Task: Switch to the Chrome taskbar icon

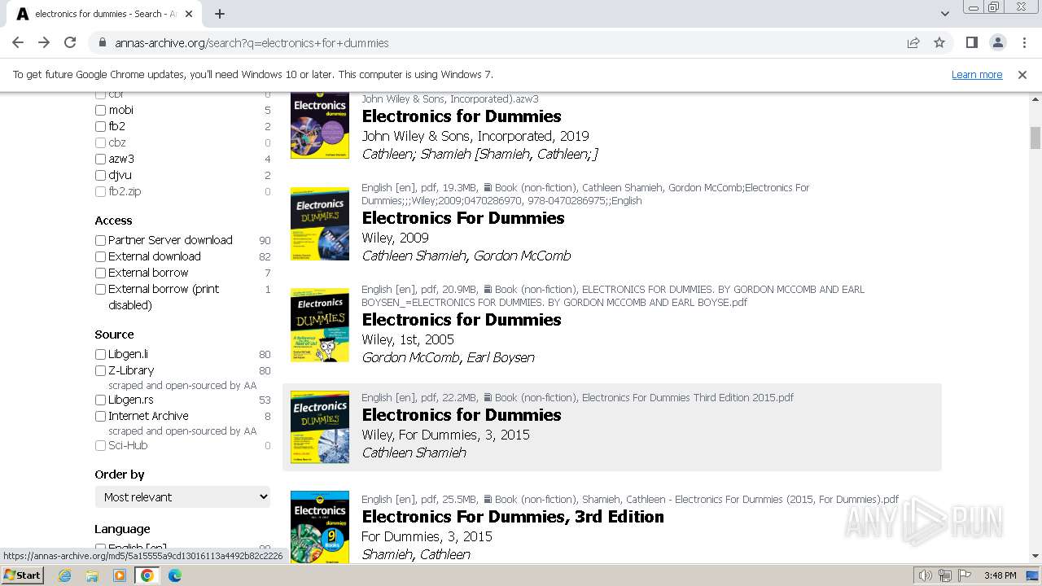Action: point(147,575)
